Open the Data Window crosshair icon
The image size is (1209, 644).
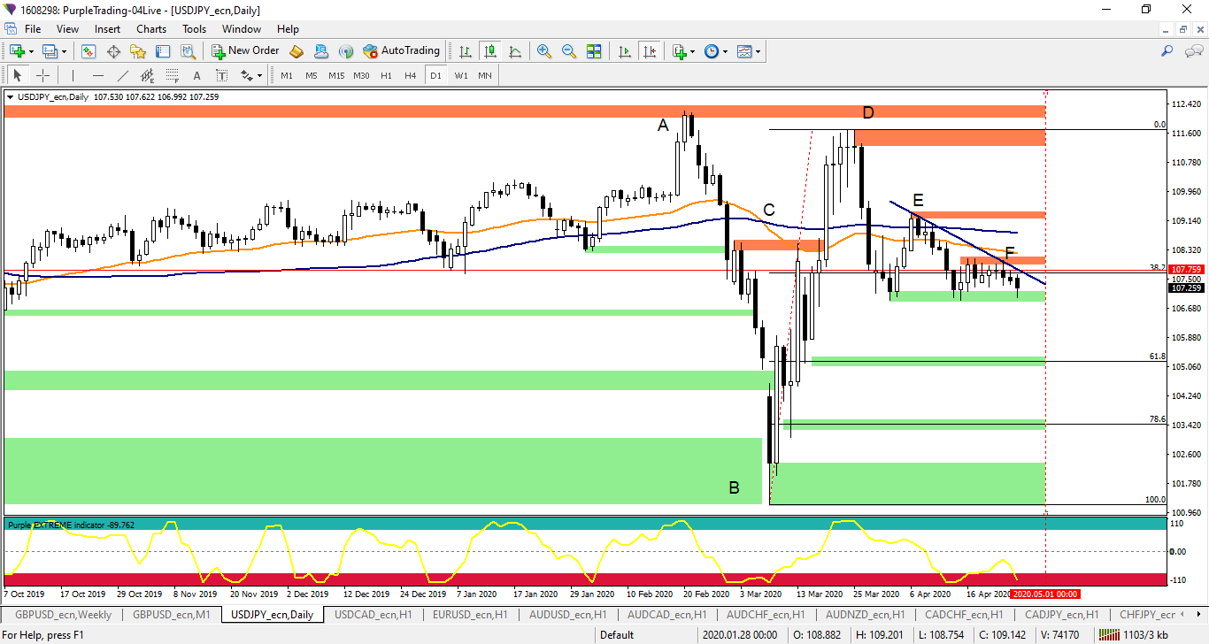point(113,51)
